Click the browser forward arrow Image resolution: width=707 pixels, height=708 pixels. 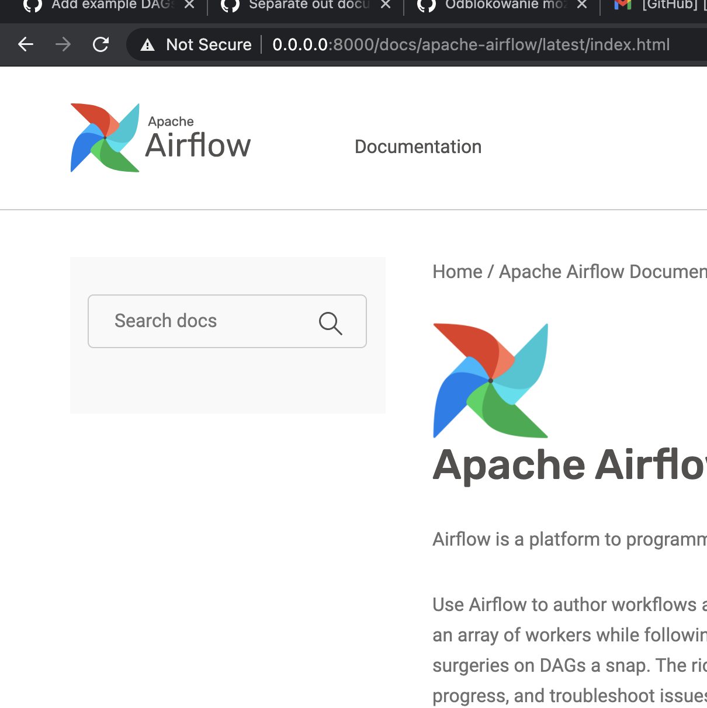tap(63, 44)
